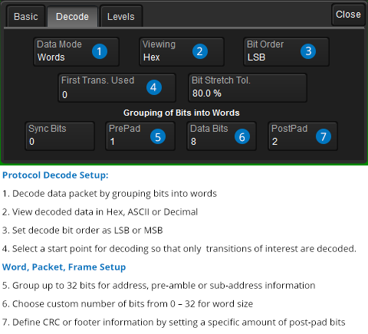This screenshot has width=368, height=334.
Task: Close the decode setup dialog
Action: click(x=348, y=15)
